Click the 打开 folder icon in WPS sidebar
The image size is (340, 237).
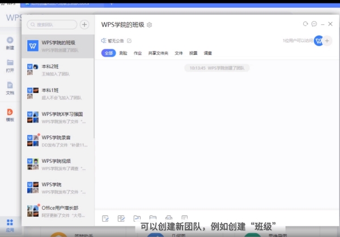point(10,62)
